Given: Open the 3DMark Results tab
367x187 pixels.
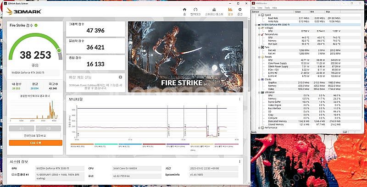Looking at the screenshot, I should [x=230, y=11].
